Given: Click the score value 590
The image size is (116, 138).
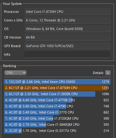Looking at the screenshot, I should click(x=106, y=118).
